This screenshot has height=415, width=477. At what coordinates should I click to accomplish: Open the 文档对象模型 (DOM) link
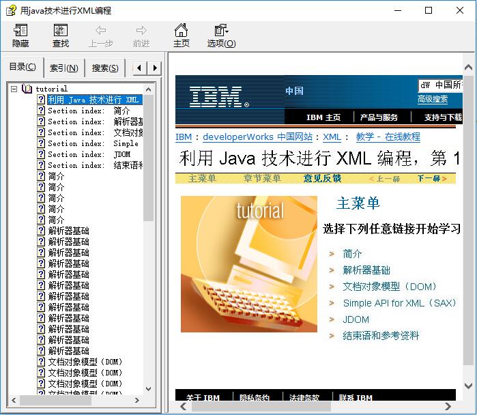[390, 286]
